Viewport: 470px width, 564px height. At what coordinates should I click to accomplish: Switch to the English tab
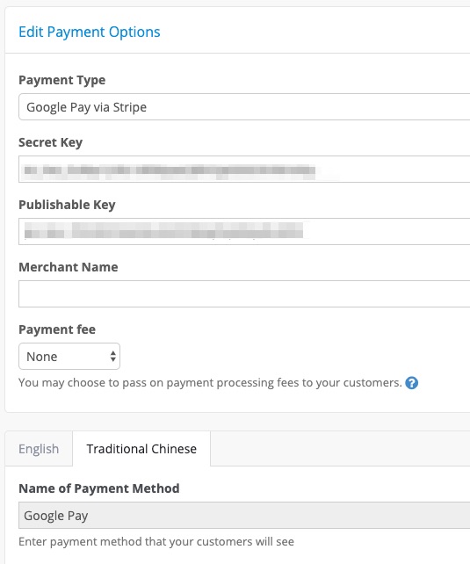(x=39, y=449)
